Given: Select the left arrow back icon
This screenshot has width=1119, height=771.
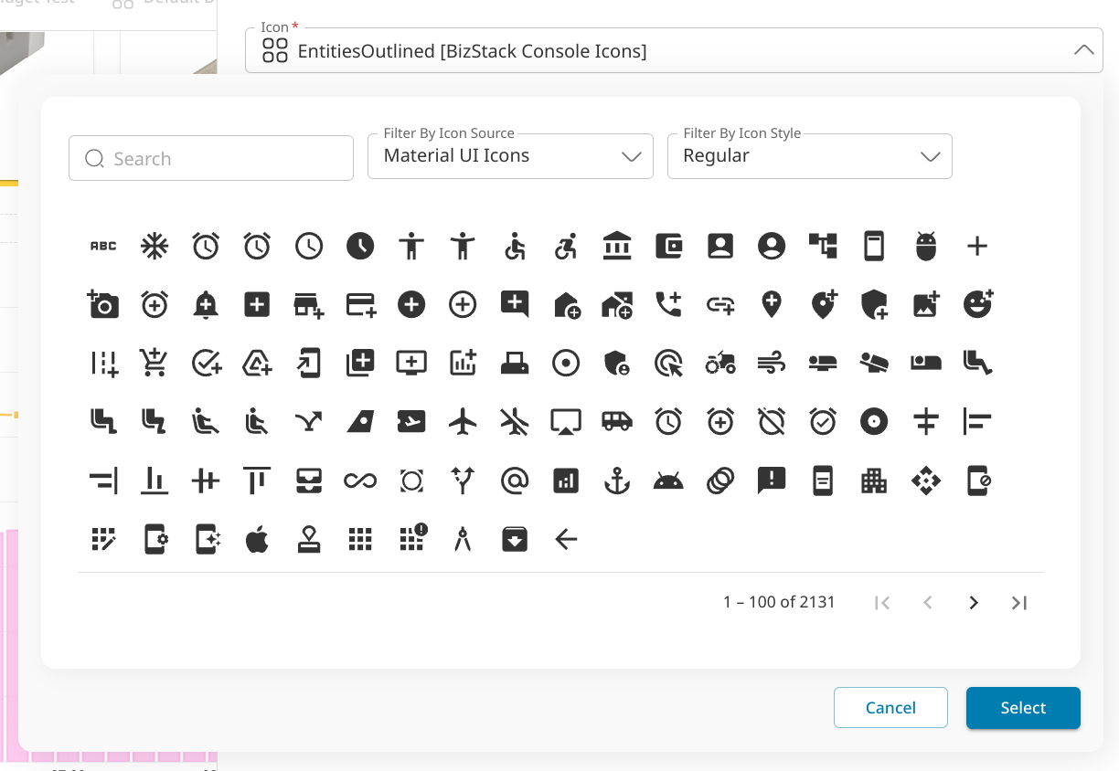Looking at the screenshot, I should pyautogui.click(x=566, y=540).
